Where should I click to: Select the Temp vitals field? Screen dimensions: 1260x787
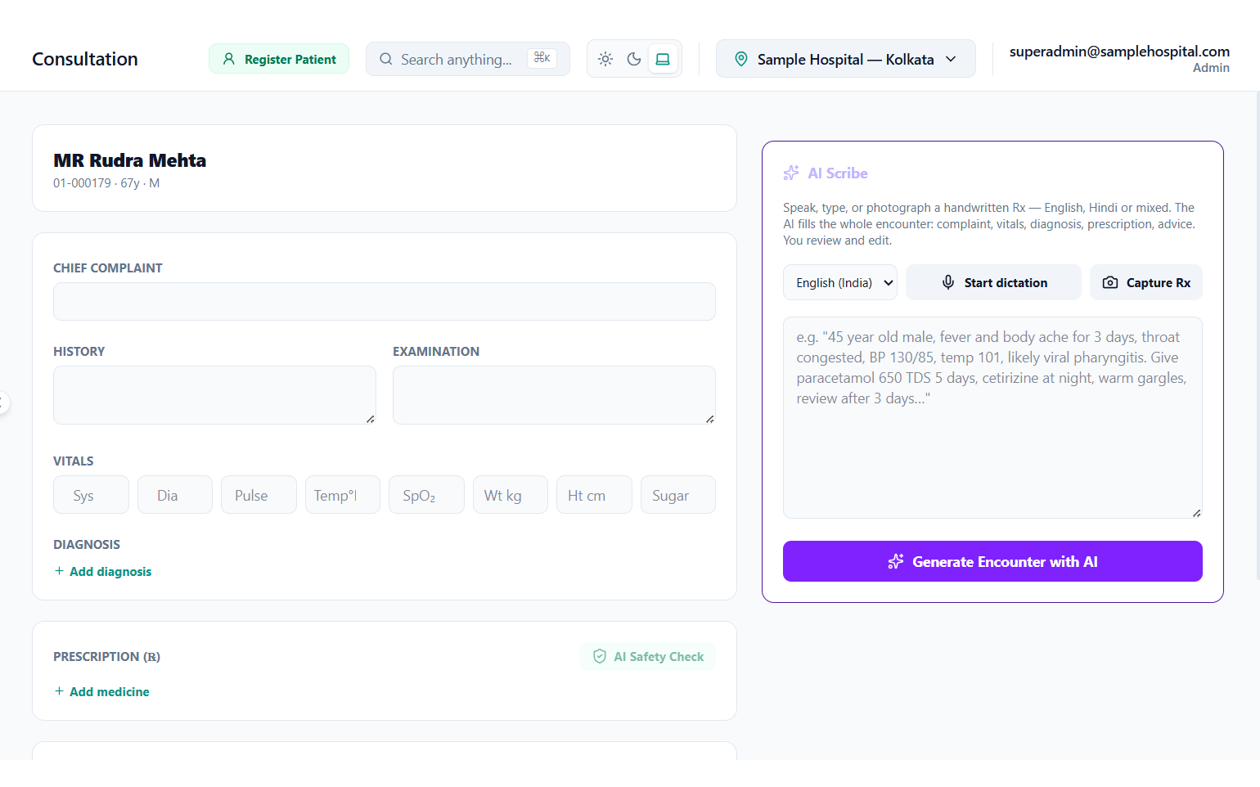343,495
